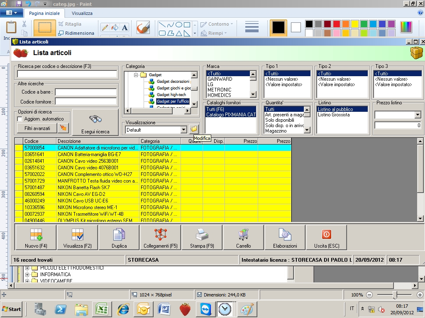
Task: Select Gadget decorazioni in category tree
Action: point(173,82)
